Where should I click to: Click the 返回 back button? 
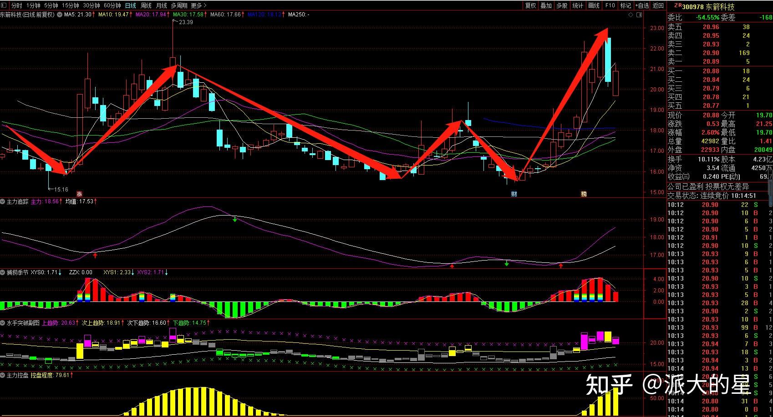click(x=658, y=5)
